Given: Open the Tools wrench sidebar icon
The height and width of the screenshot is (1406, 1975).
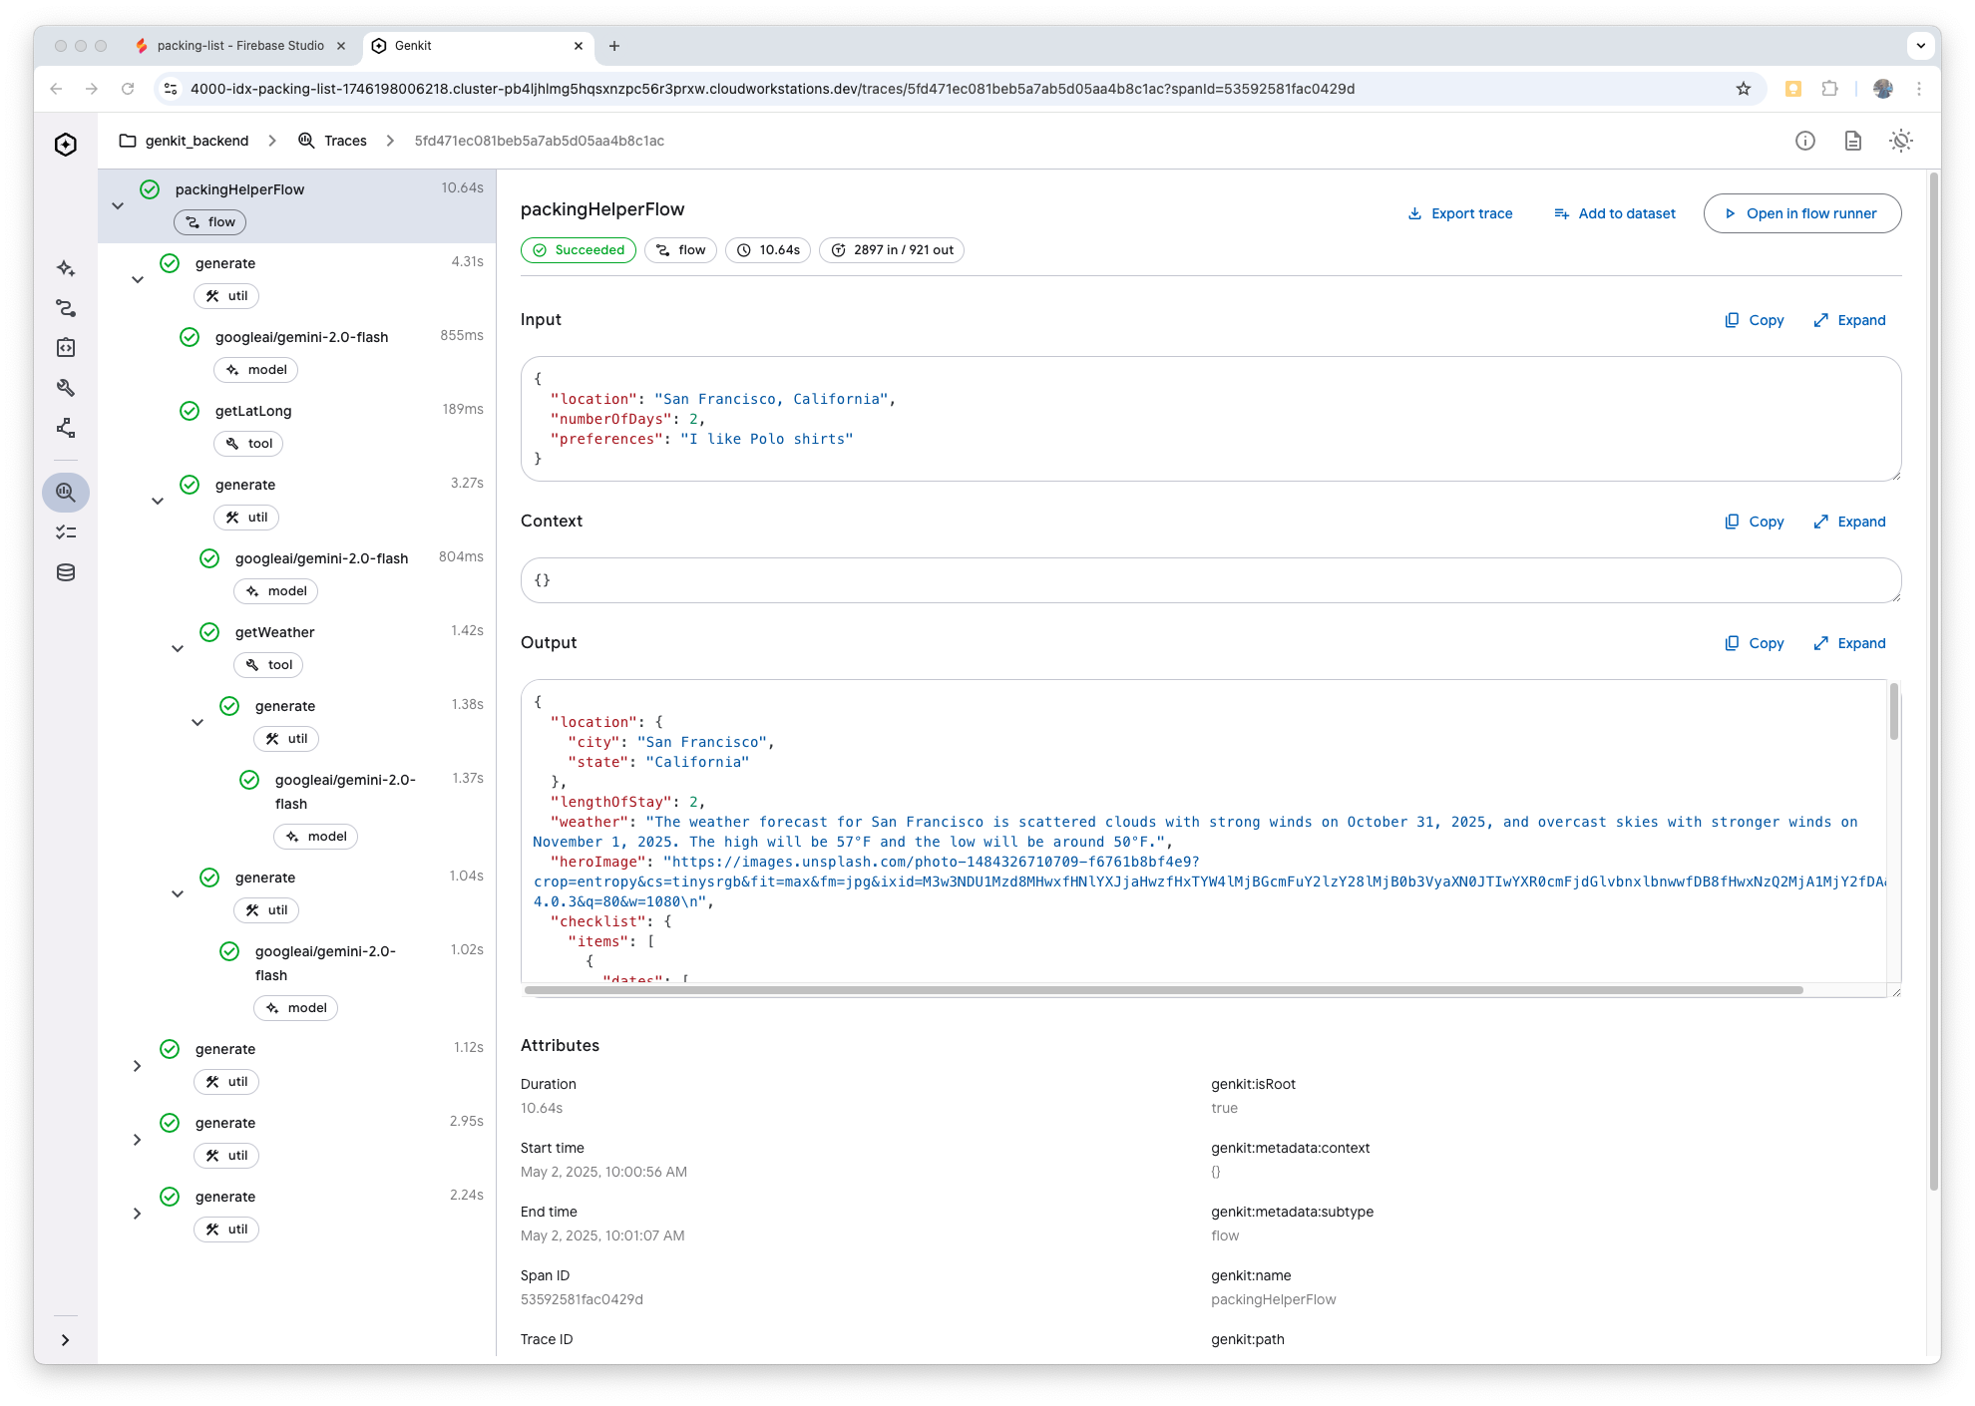Looking at the screenshot, I should 66,388.
